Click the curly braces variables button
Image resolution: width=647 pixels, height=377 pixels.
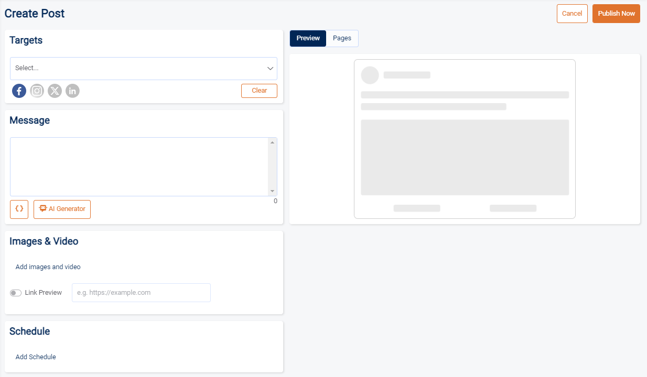click(19, 209)
